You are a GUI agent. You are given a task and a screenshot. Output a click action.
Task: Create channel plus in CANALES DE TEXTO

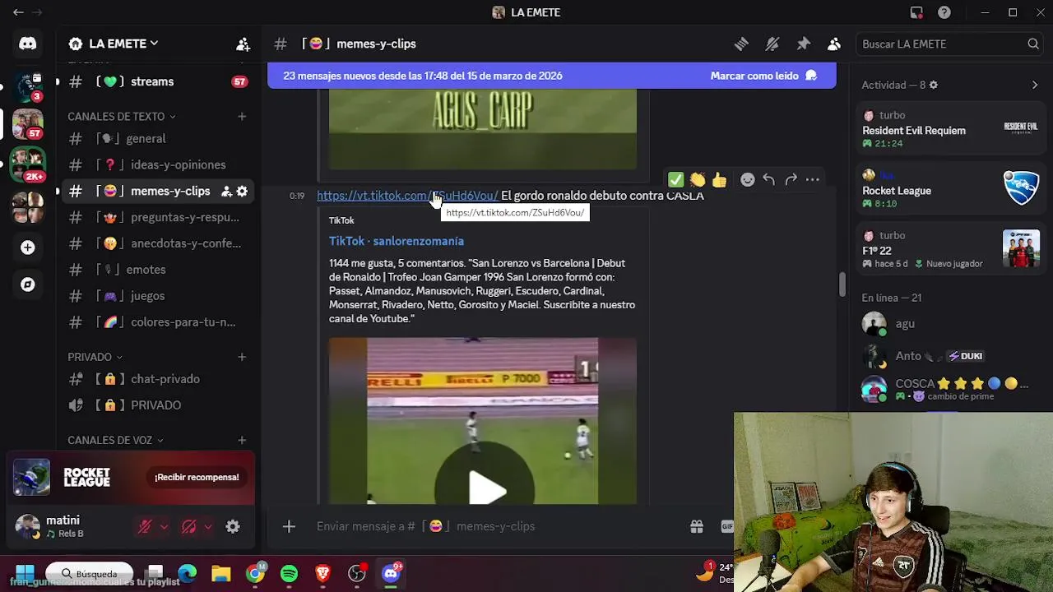coord(242,117)
